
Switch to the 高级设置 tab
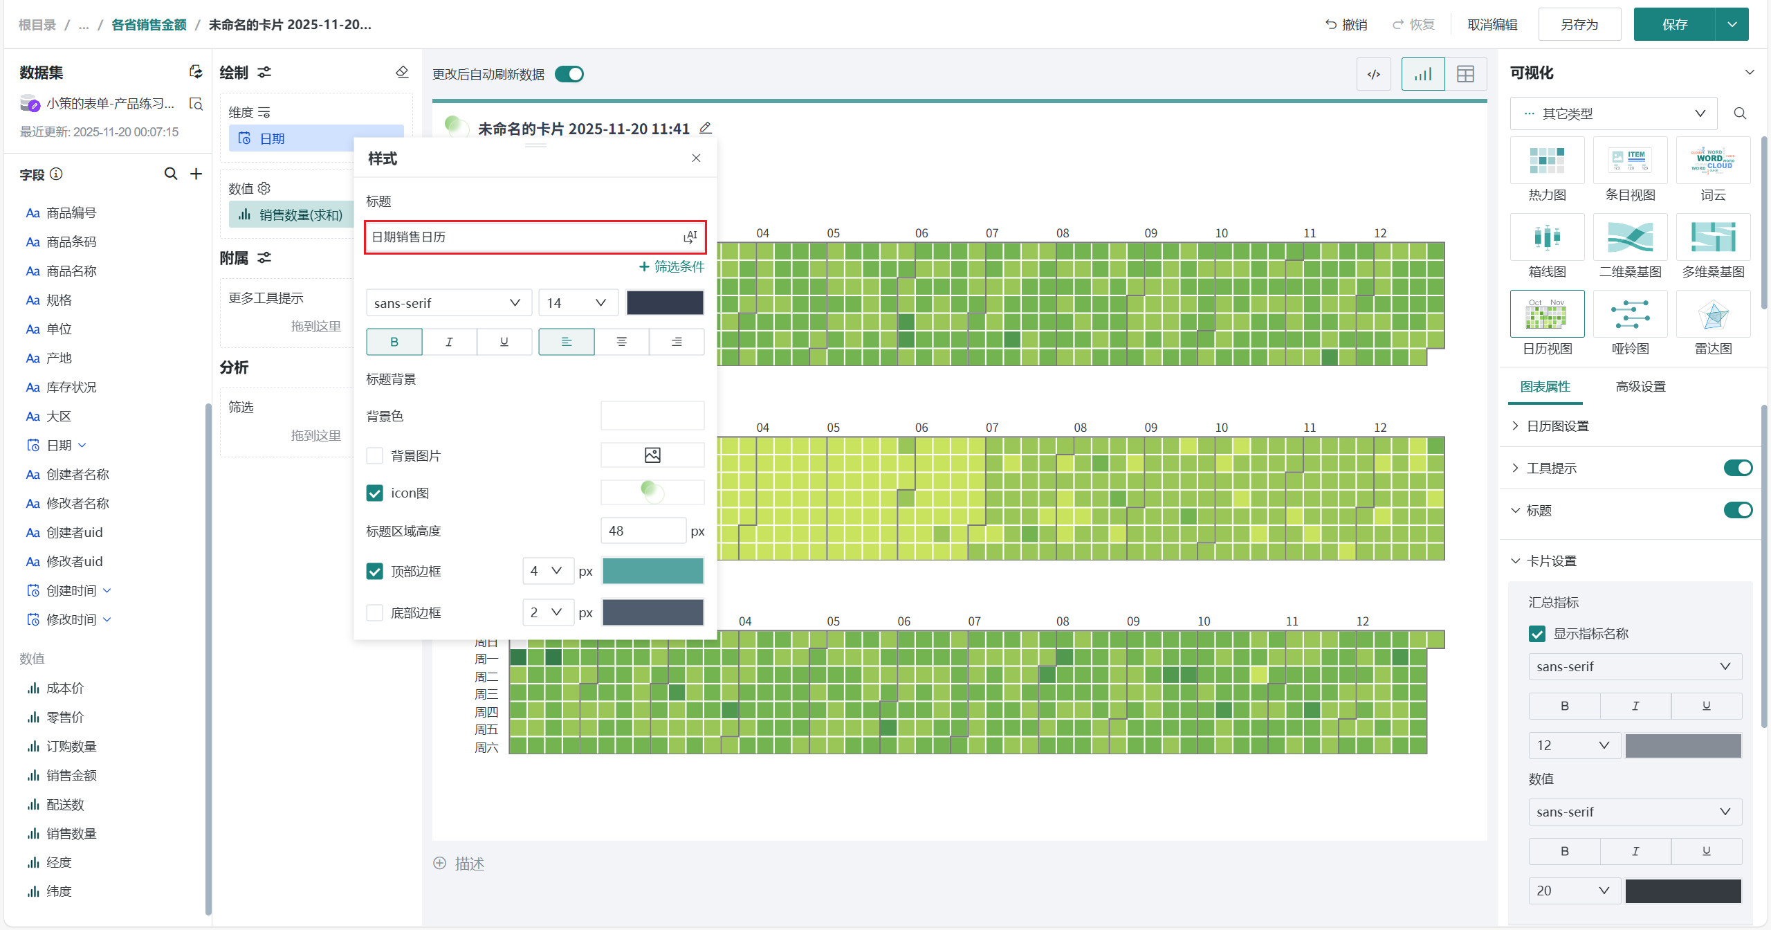tap(1640, 387)
